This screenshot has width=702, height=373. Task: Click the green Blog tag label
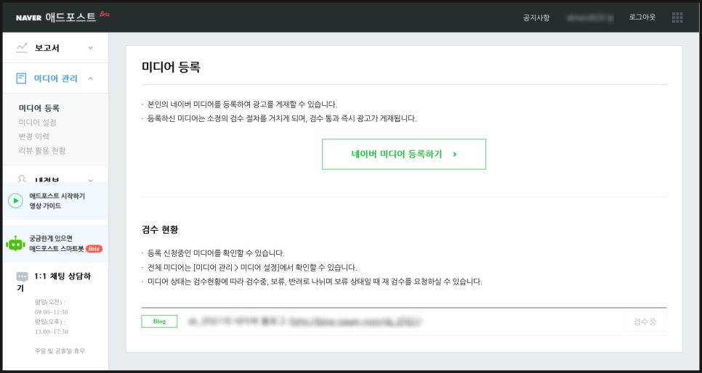159,321
